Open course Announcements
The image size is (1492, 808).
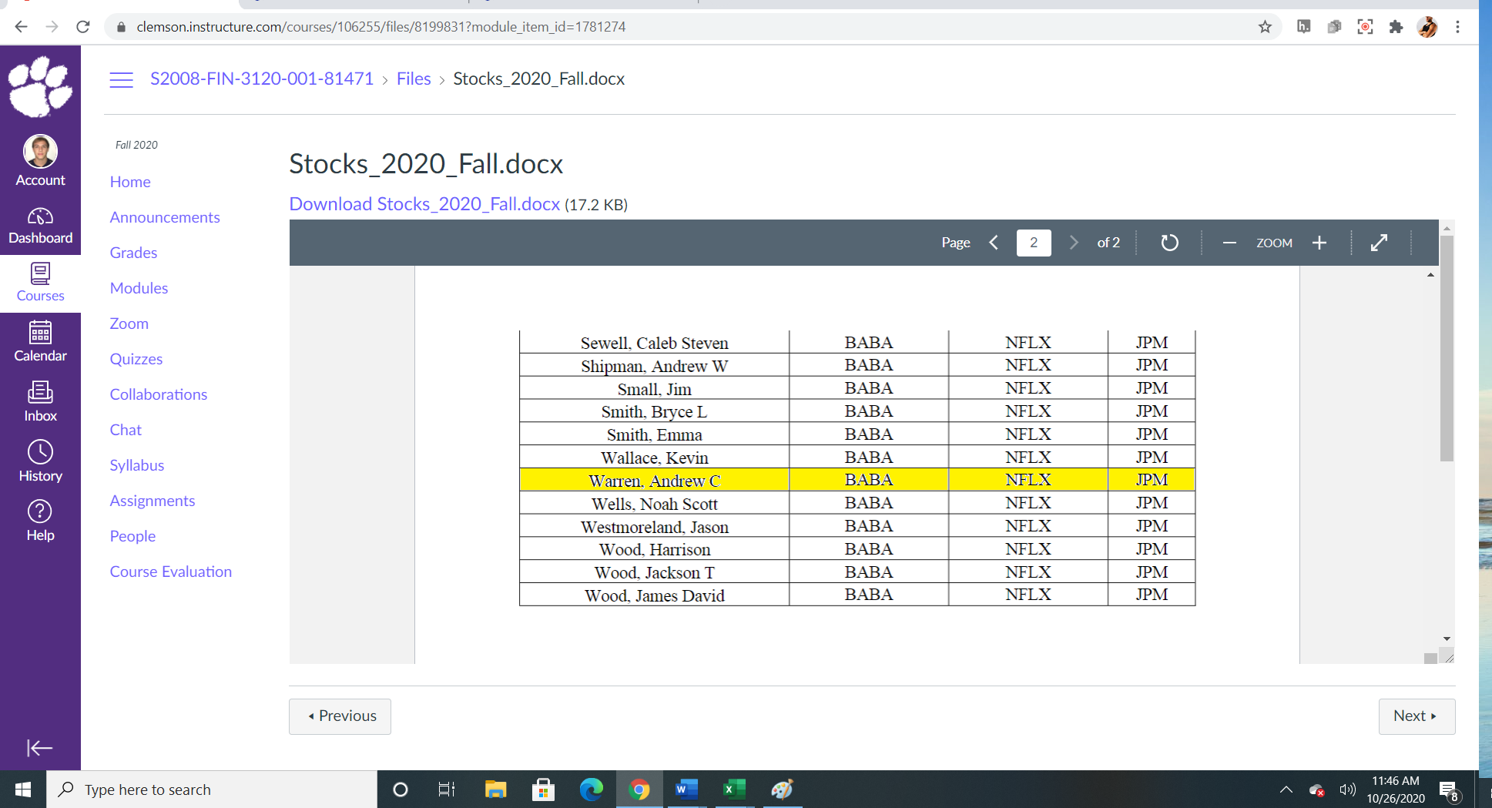(x=165, y=217)
